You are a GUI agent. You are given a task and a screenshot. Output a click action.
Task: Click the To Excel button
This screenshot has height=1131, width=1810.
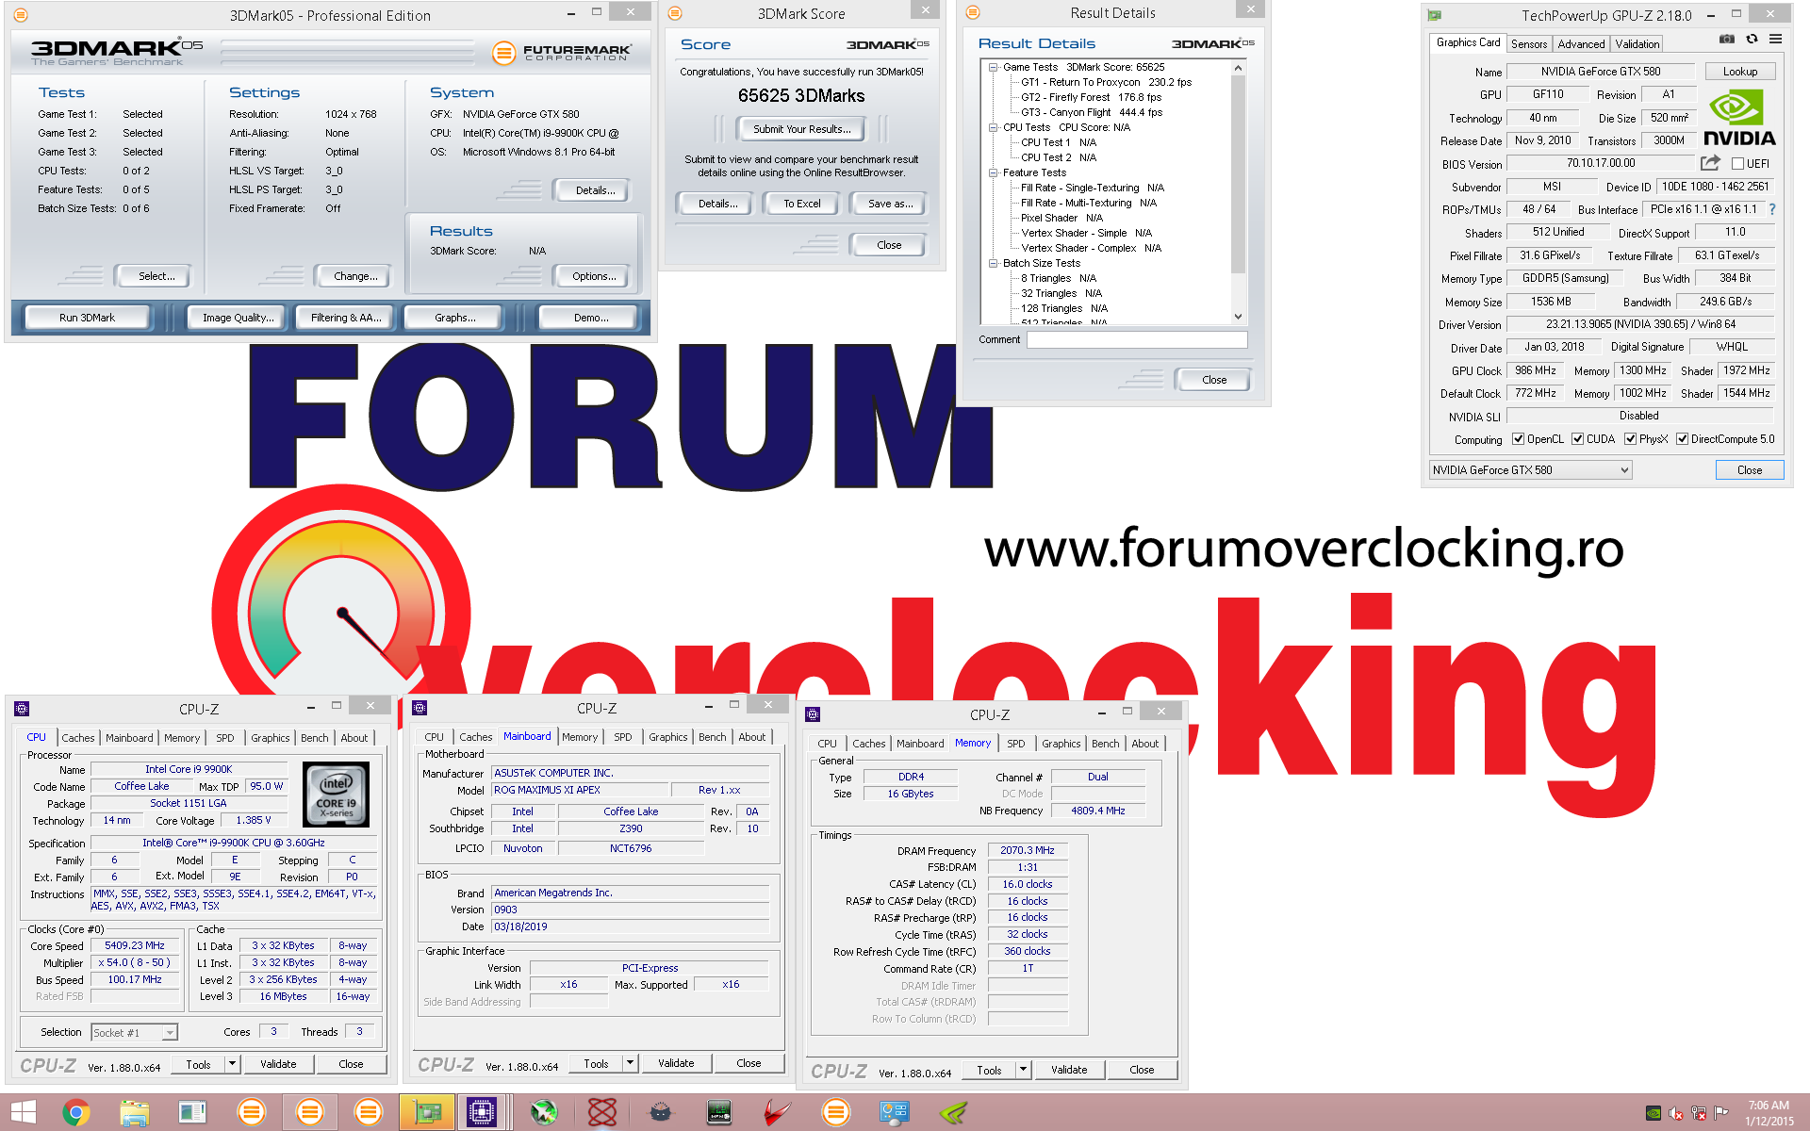[x=802, y=204]
